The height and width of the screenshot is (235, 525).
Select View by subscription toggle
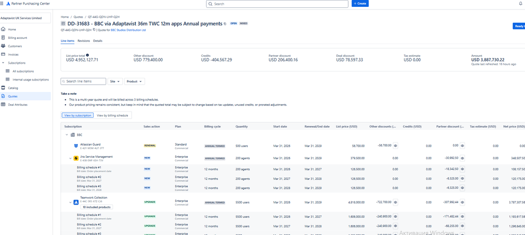(x=78, y=115)
